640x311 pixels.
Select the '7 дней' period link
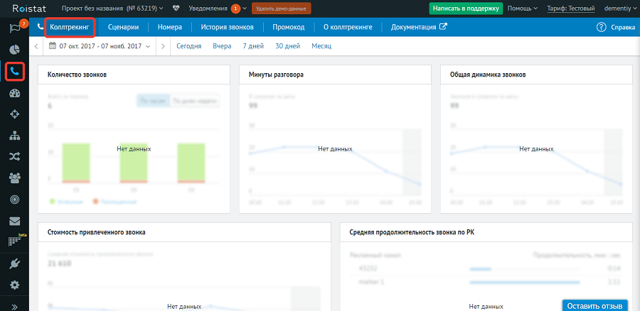(253, 46)
